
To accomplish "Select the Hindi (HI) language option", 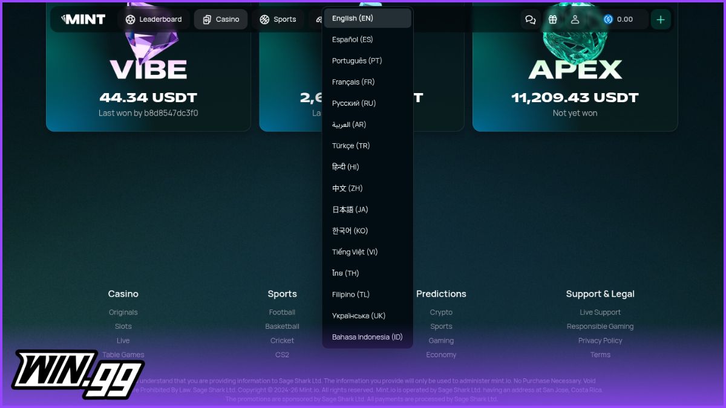I will tap(368, 167).
